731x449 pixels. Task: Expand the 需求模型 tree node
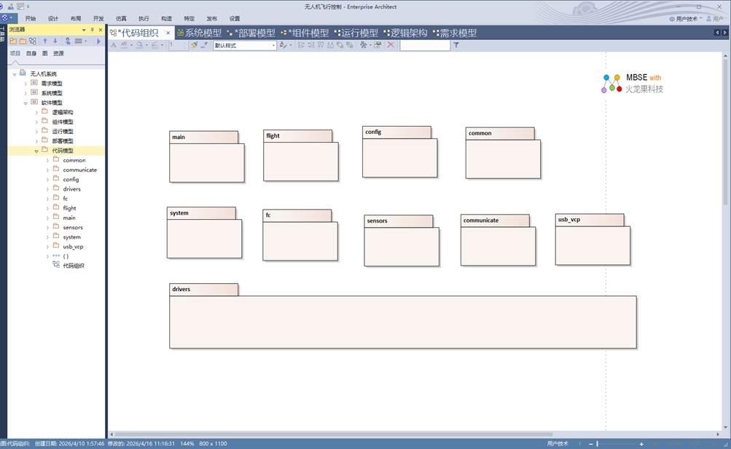[26, 84]
